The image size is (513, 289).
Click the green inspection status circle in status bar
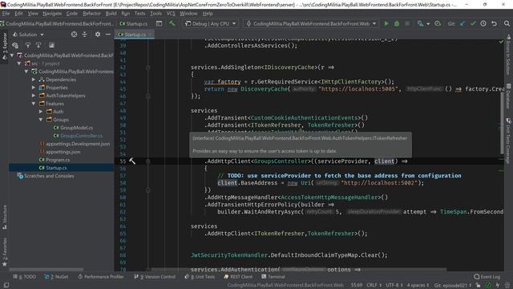[488, 286]
